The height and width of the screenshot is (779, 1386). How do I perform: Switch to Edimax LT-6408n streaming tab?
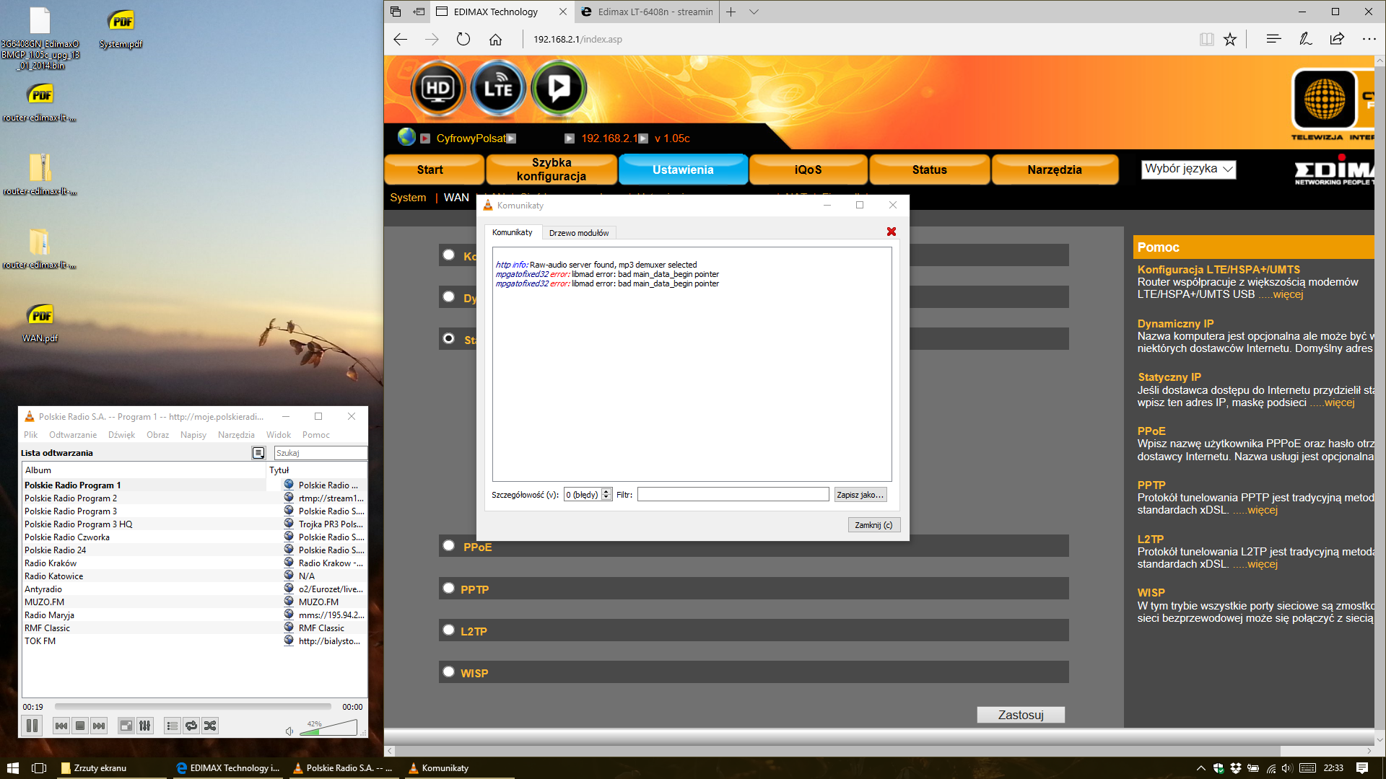[x=648, y=12]
